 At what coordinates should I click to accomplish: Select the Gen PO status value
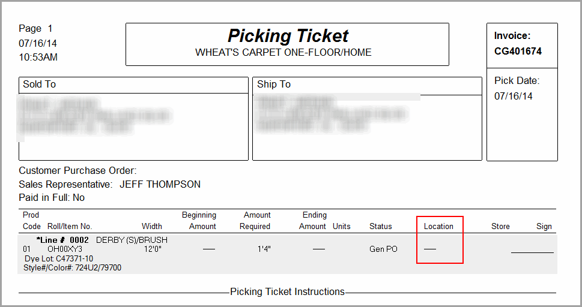coord(383,249)
